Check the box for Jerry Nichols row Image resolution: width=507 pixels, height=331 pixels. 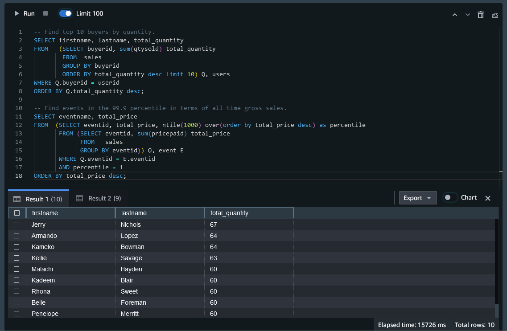[x=16, y=225]
